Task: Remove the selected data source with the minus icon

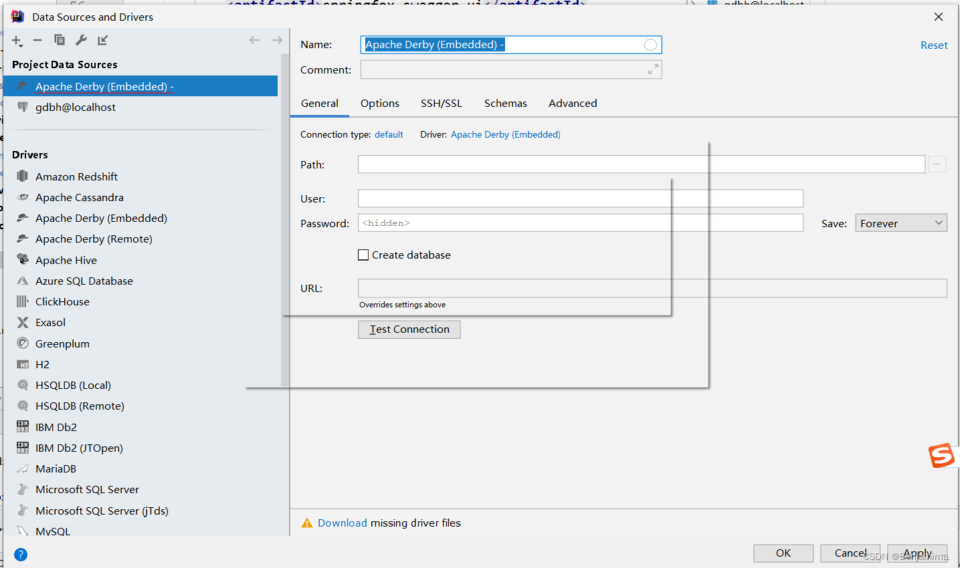Action: click(x=37, y=40)
